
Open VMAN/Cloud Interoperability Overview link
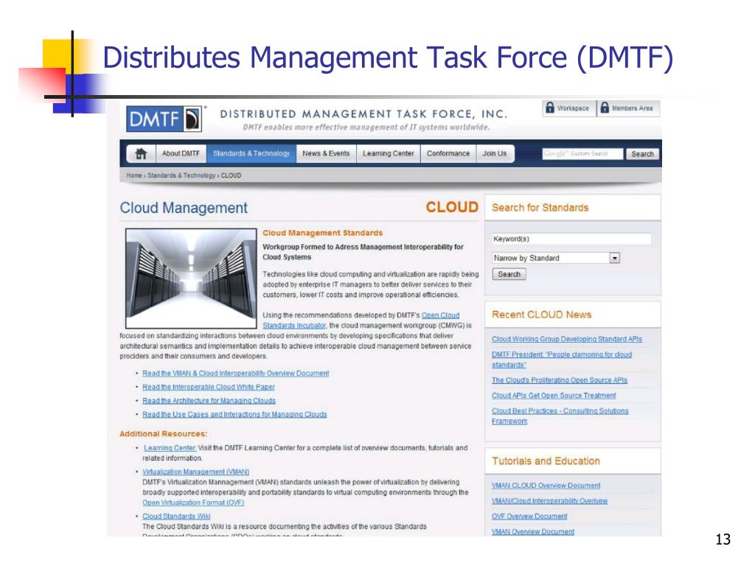[549, 501]
